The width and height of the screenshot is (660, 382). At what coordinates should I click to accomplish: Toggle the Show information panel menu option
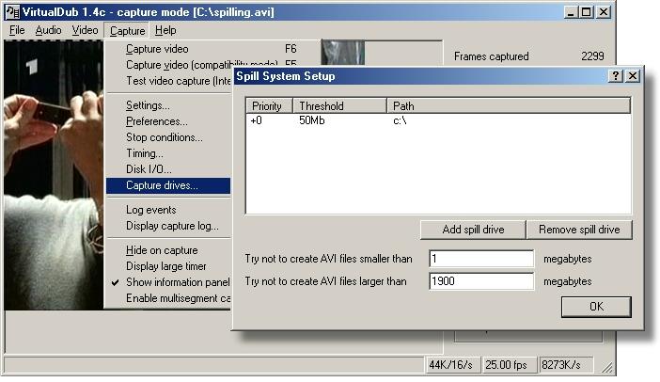pyautogui.click(x=177, y=282)
